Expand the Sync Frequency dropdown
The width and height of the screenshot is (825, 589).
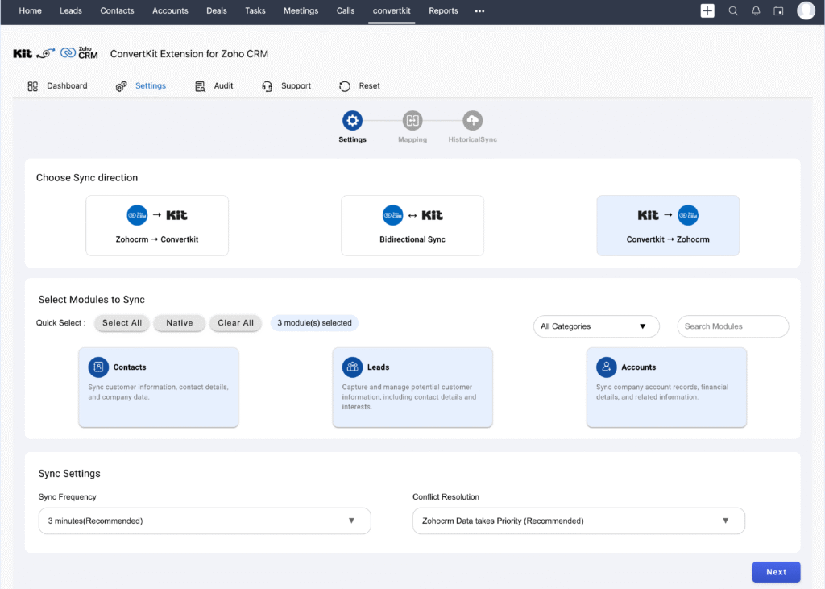pyautogui.click(x=204, y=521)
